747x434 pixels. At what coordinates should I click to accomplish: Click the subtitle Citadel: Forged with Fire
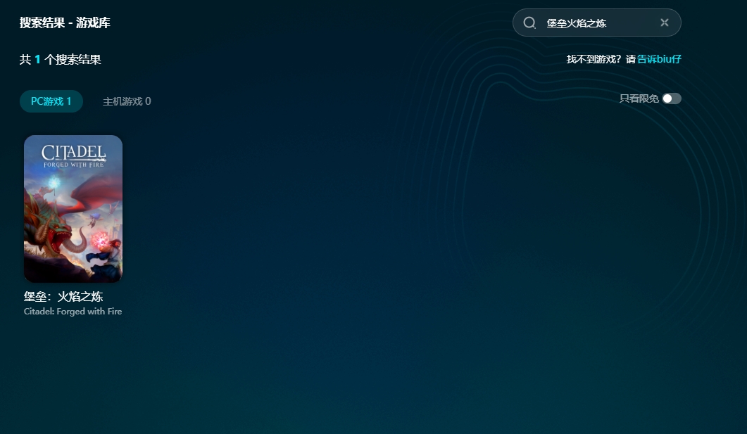tap(73, 312)
